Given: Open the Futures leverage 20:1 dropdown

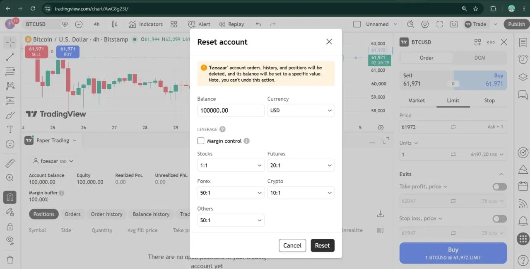Looking at the screenshot, I should pyautogui.click(x=301, y=165).
